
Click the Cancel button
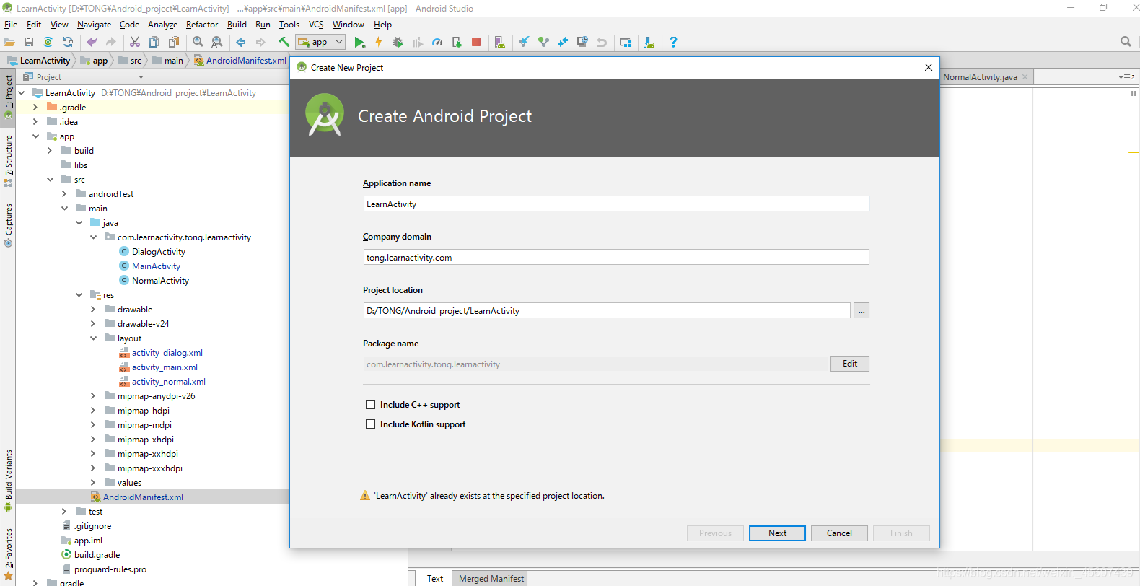click(x=839, y=533)
